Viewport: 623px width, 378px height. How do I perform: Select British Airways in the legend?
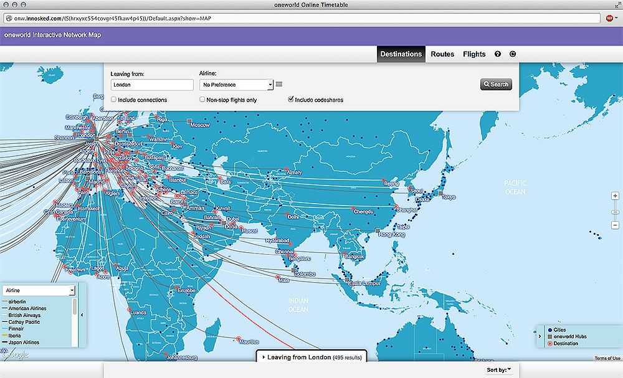[24, 315]
